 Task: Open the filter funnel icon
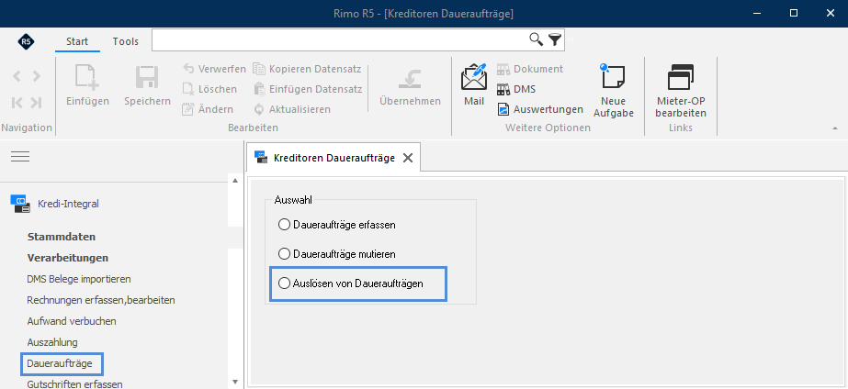point(554,39)
